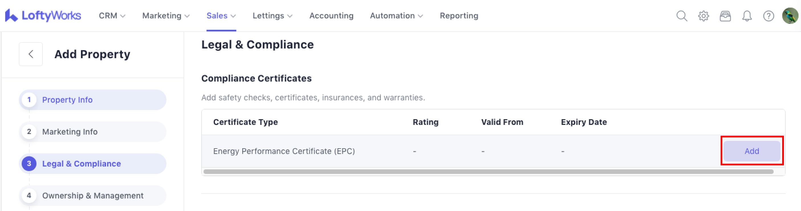Open the help question mark icon

click(768, 16)
